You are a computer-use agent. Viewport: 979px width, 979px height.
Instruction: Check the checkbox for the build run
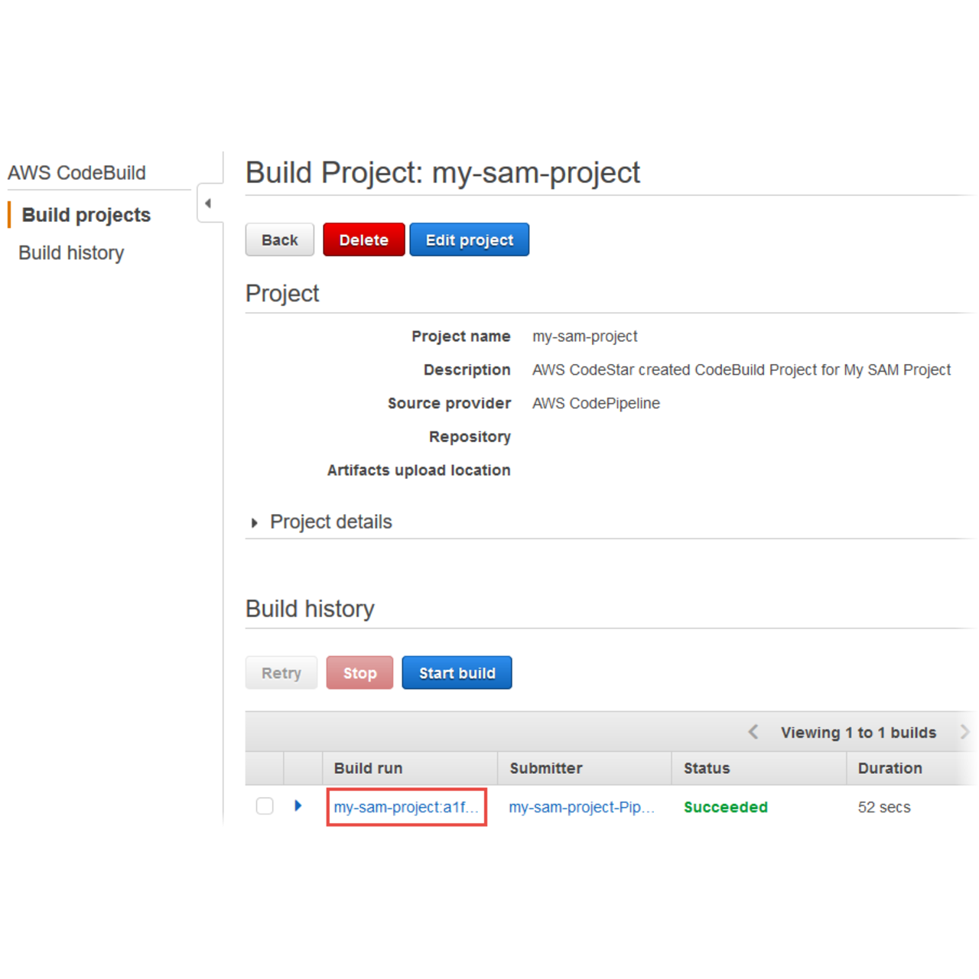pyautogui.click(x=265, y=806)
